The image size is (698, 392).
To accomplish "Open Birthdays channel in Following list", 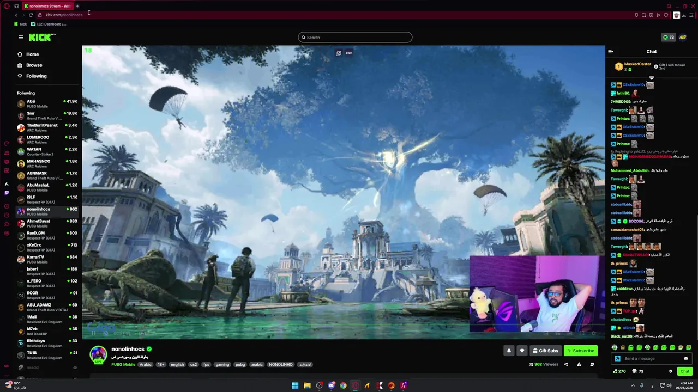I will 47,343.
